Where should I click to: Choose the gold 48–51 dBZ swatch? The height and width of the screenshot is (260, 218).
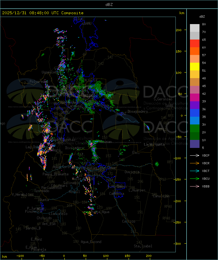click(195, 74)
